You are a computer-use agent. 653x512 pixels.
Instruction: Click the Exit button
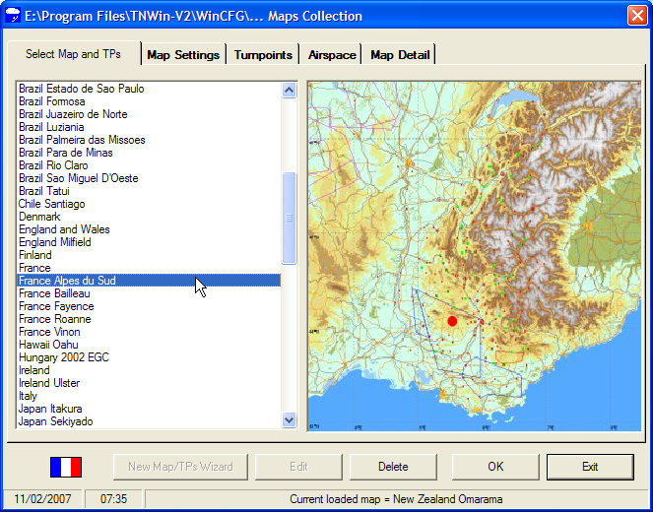pos(589,467)
